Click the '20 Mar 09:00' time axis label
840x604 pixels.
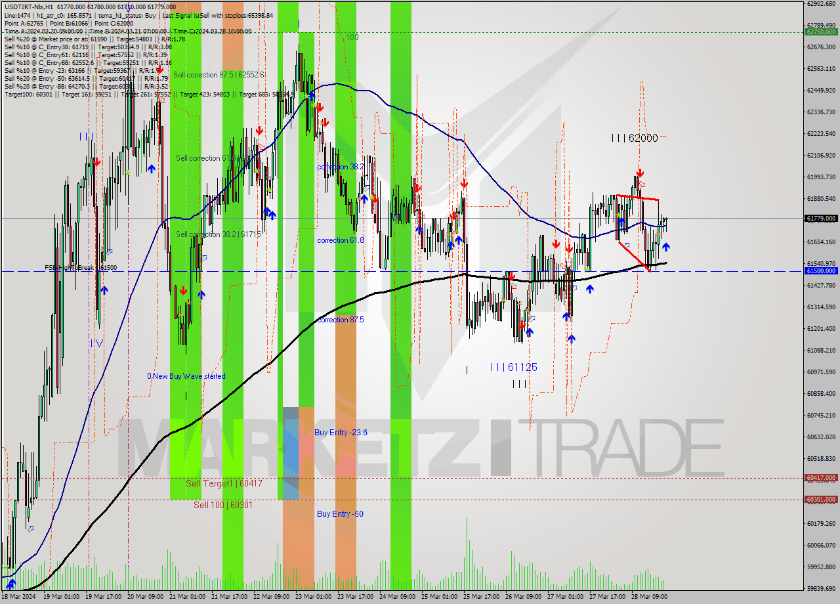pyautogui.click(x=145, y=597)
